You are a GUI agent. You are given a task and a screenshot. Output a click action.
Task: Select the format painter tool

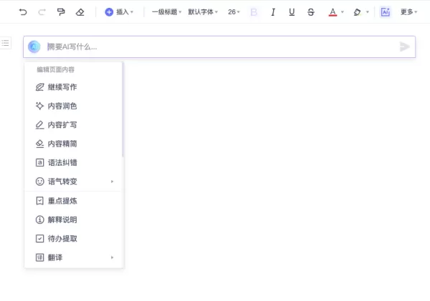coord(61,12)
